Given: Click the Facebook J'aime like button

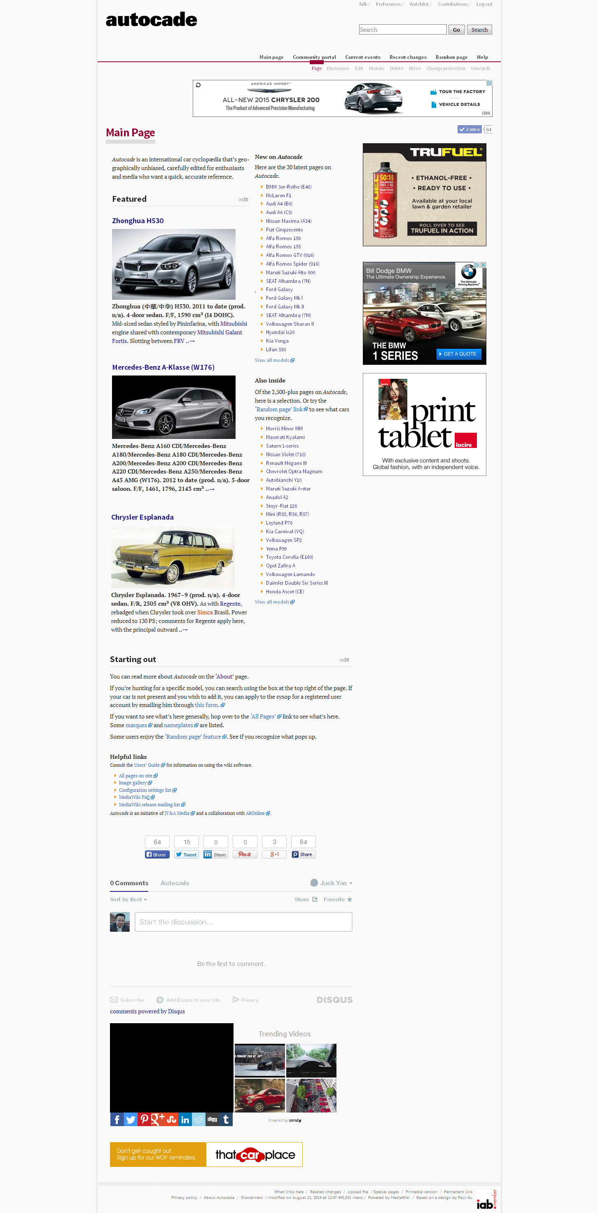Looking at the screenshot, I should (x=470, y=129).
